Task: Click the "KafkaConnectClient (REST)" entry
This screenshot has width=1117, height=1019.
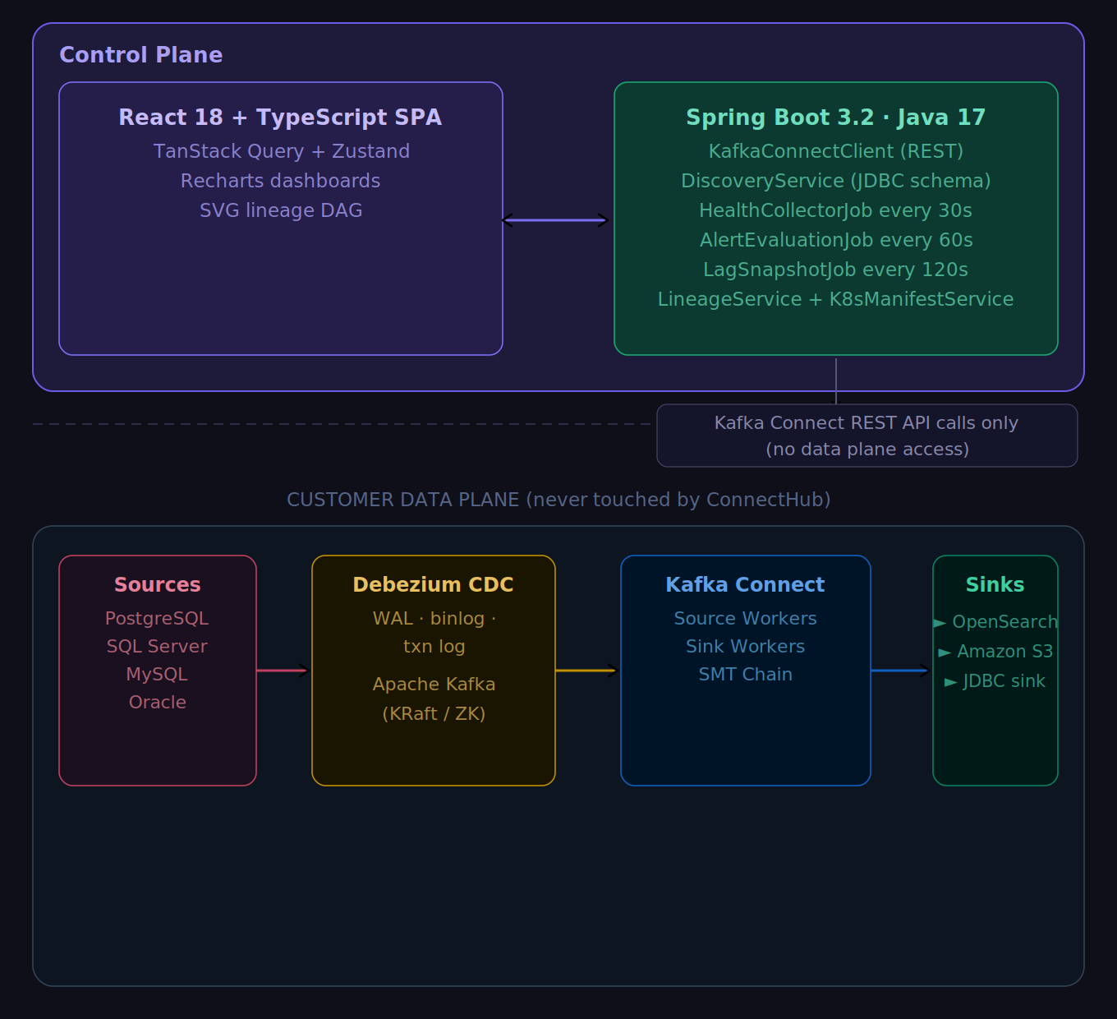Action: click(x=836, y=151)
